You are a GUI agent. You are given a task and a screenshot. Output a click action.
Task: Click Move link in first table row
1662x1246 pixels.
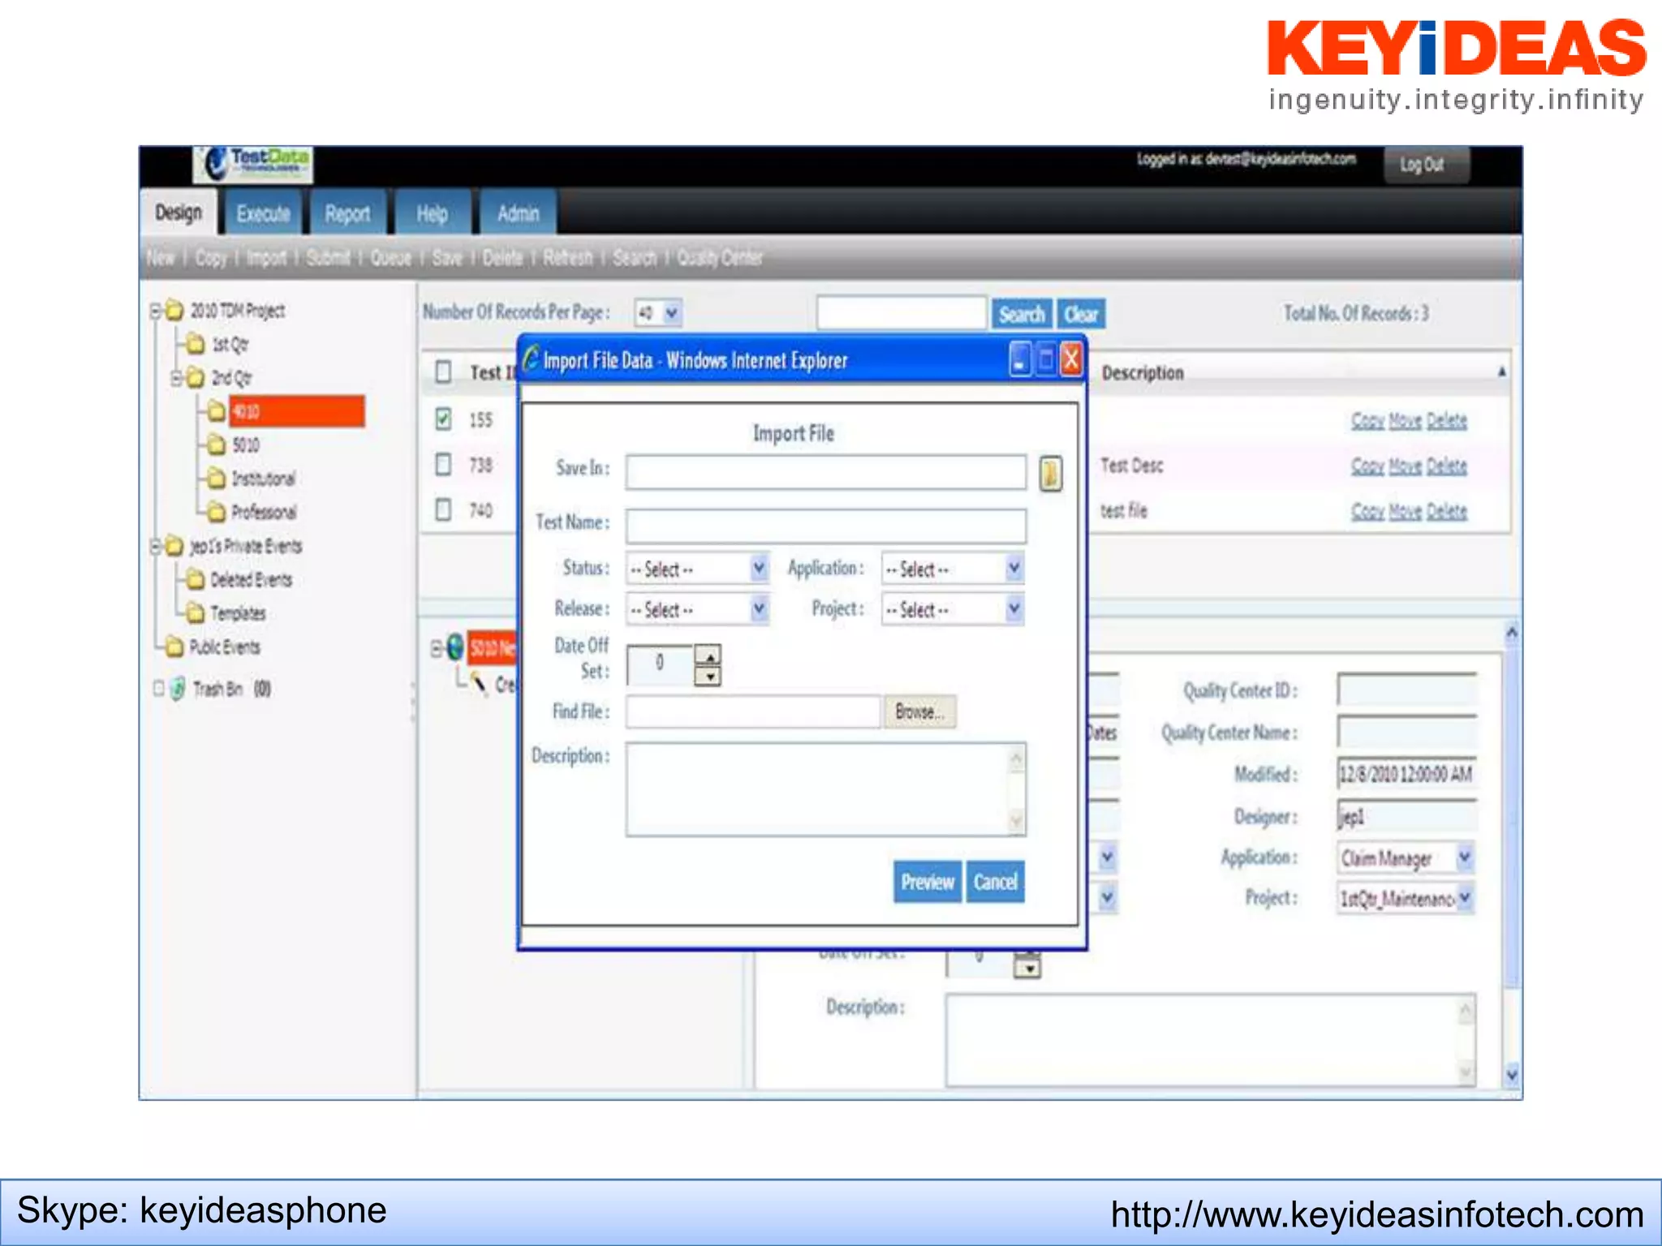1406,421
